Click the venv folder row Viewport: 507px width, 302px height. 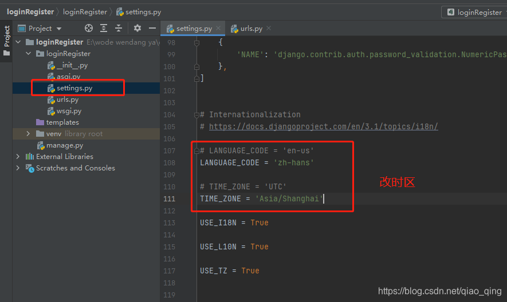click(86, 133)
